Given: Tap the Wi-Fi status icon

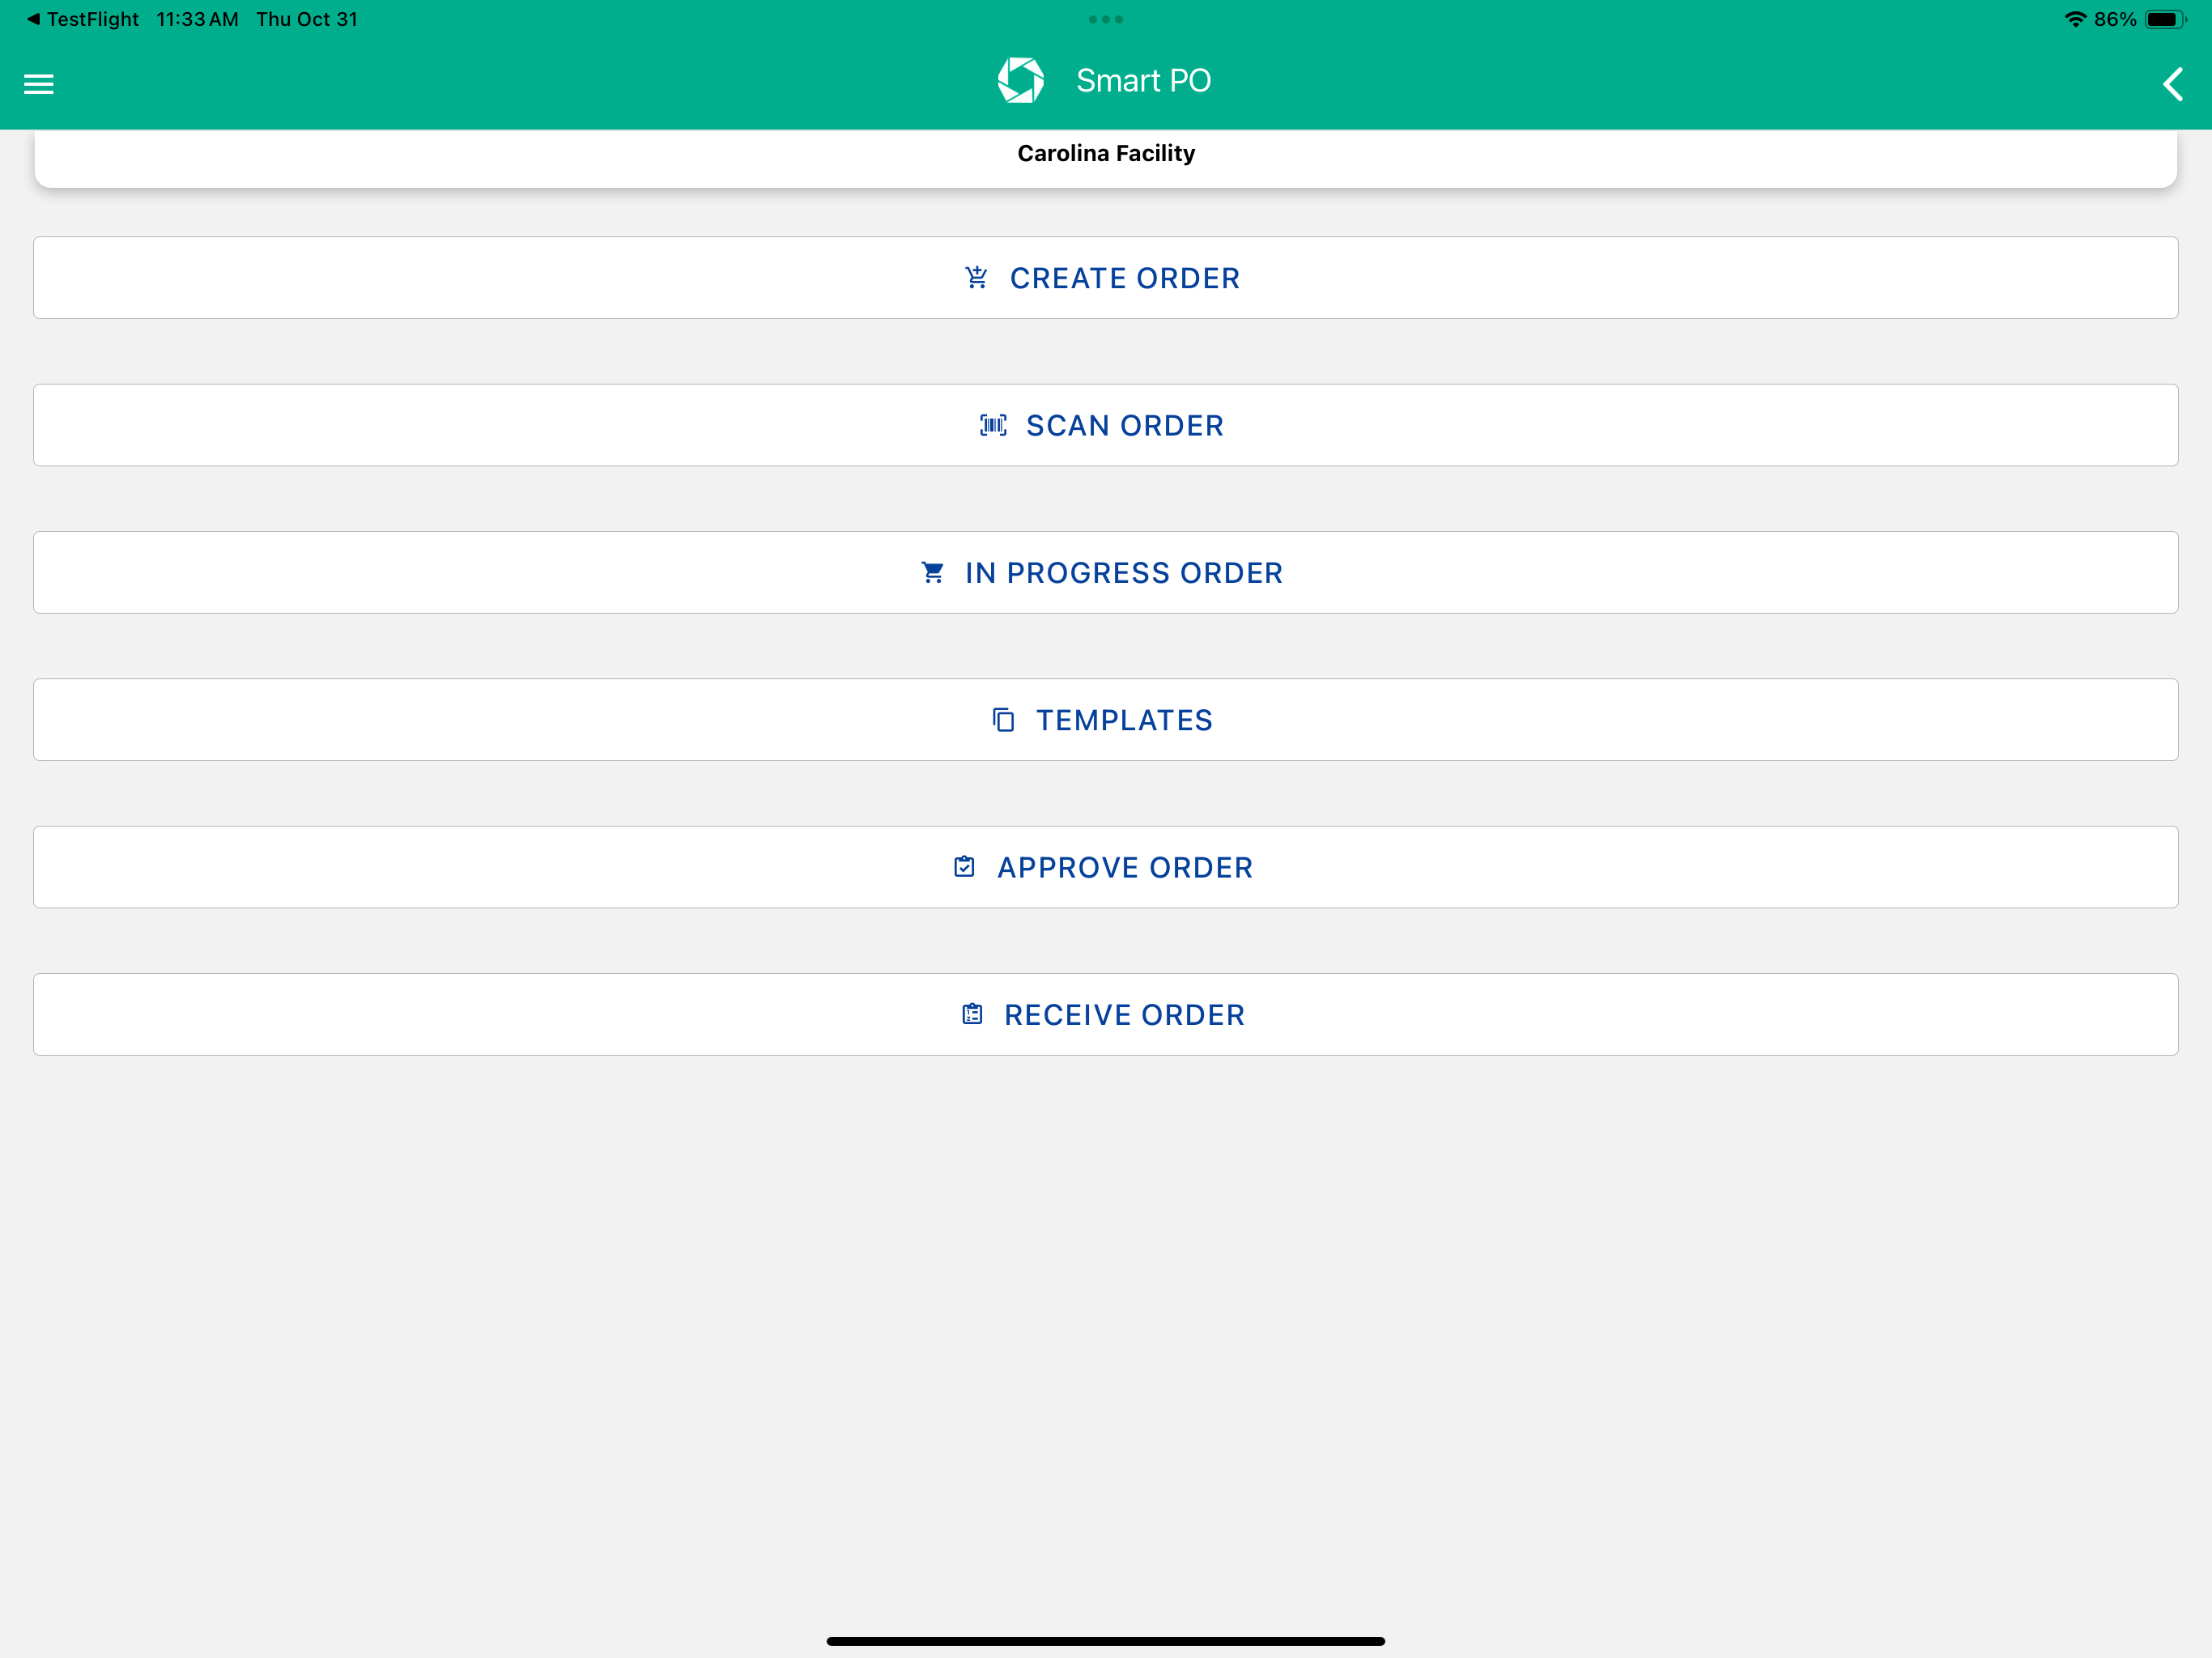Looking at the screenshot, I should [x=2075, y=19].
